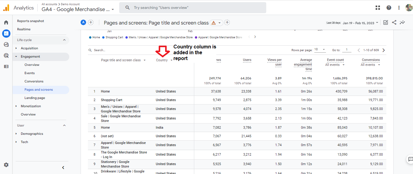This screenshot has height=174, width=413.
Task: Collapse the User section
Action: pos(64,125)
